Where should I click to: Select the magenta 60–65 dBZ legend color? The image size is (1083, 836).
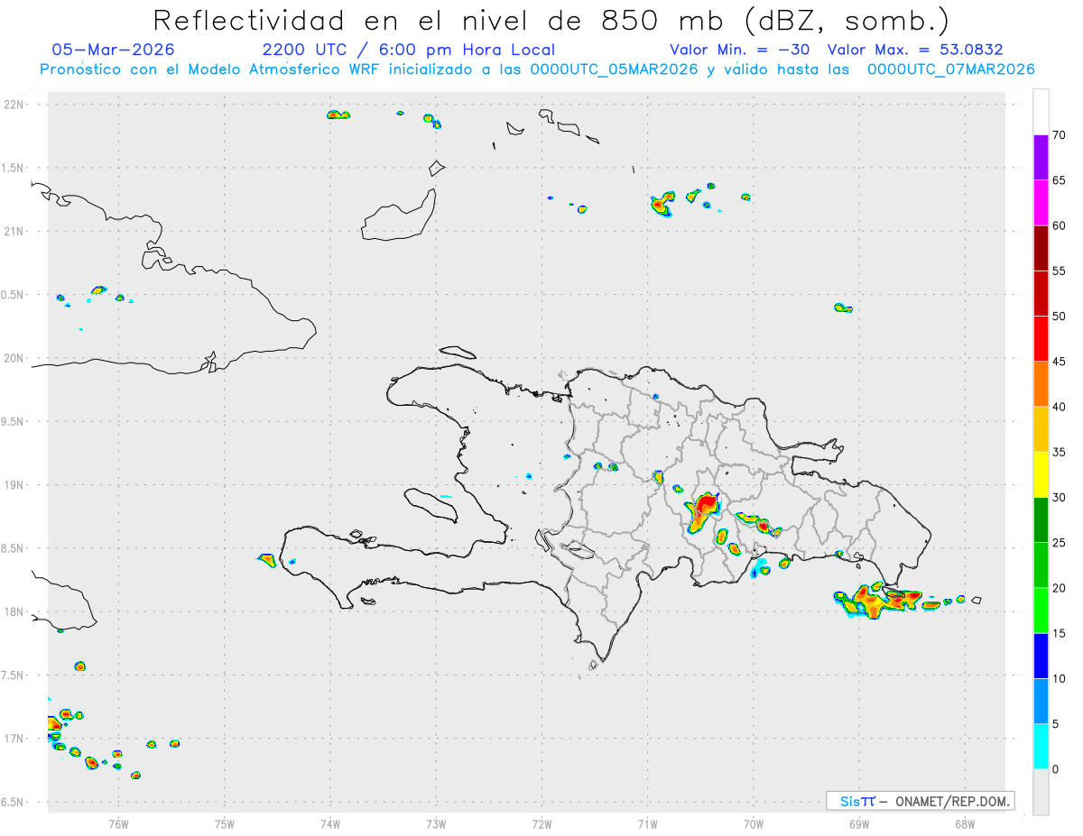(x=1041, y=202)
